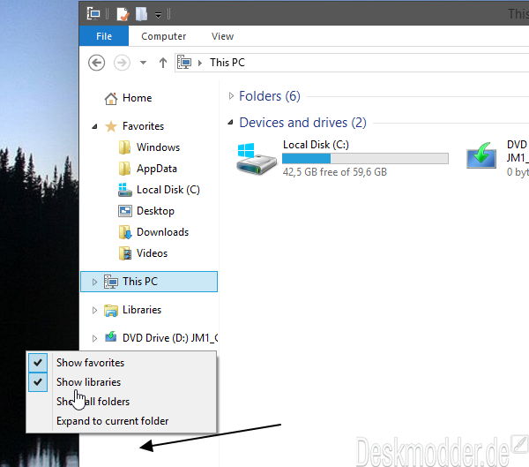Select Home in the navigation pane
Viewport: 529px width, 467px height.
[137, 98]
